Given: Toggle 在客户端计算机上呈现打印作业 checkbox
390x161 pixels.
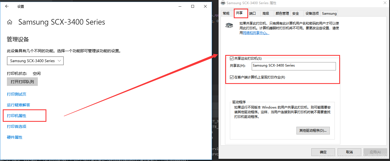Looking at the screenshot, I should (232, 77).
